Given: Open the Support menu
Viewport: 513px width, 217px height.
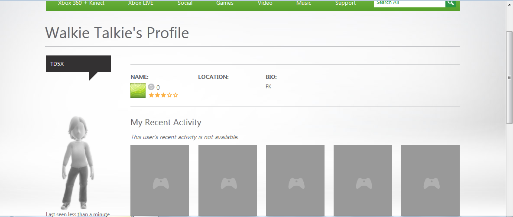Looking at the screenshot, I should pyautogui.click(x=345, y=3).
